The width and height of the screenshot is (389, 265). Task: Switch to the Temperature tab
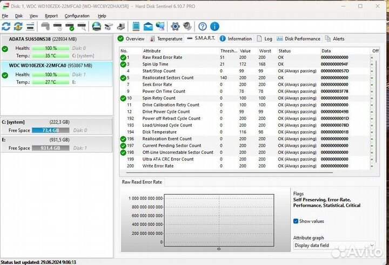pyautogui.click(x=166, y=39)
